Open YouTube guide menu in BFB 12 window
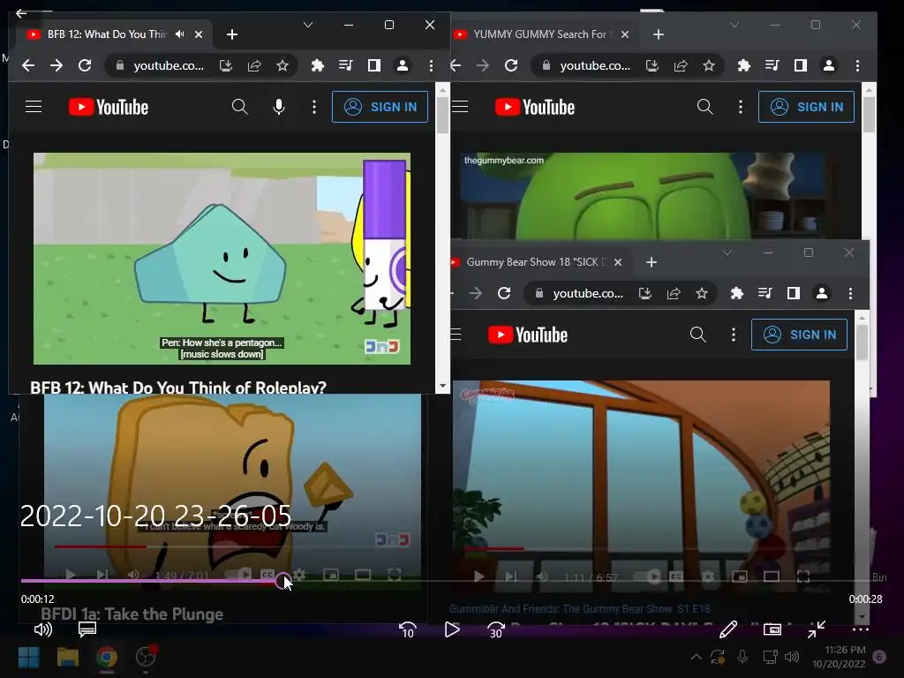This screenshot has width=904, height=678. click(x=34, y=107)
